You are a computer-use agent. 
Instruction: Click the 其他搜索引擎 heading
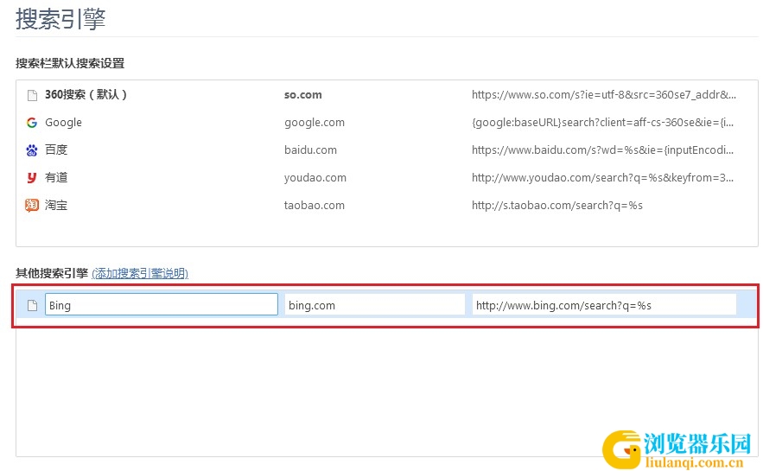pyautogui.click(x=52, y=273)
